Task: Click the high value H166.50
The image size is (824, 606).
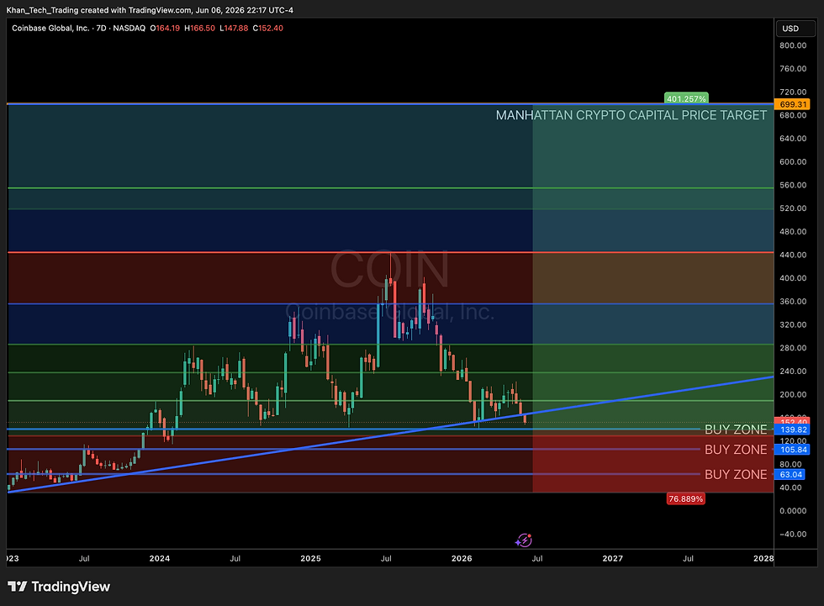Action: (200, 29)
